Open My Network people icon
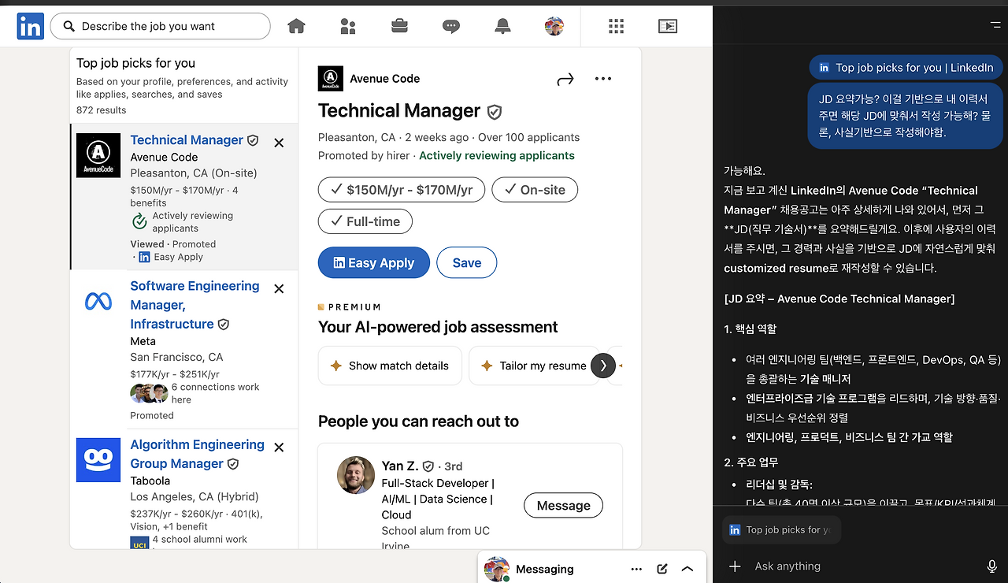This screenshot has width=1008, height=583. click(x=348, y=27)
